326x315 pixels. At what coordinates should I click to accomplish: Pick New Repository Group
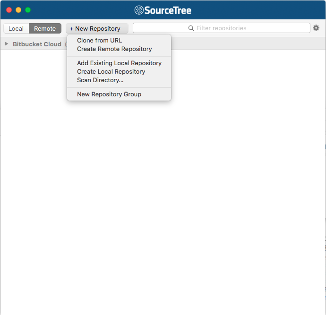pos(119,94)
